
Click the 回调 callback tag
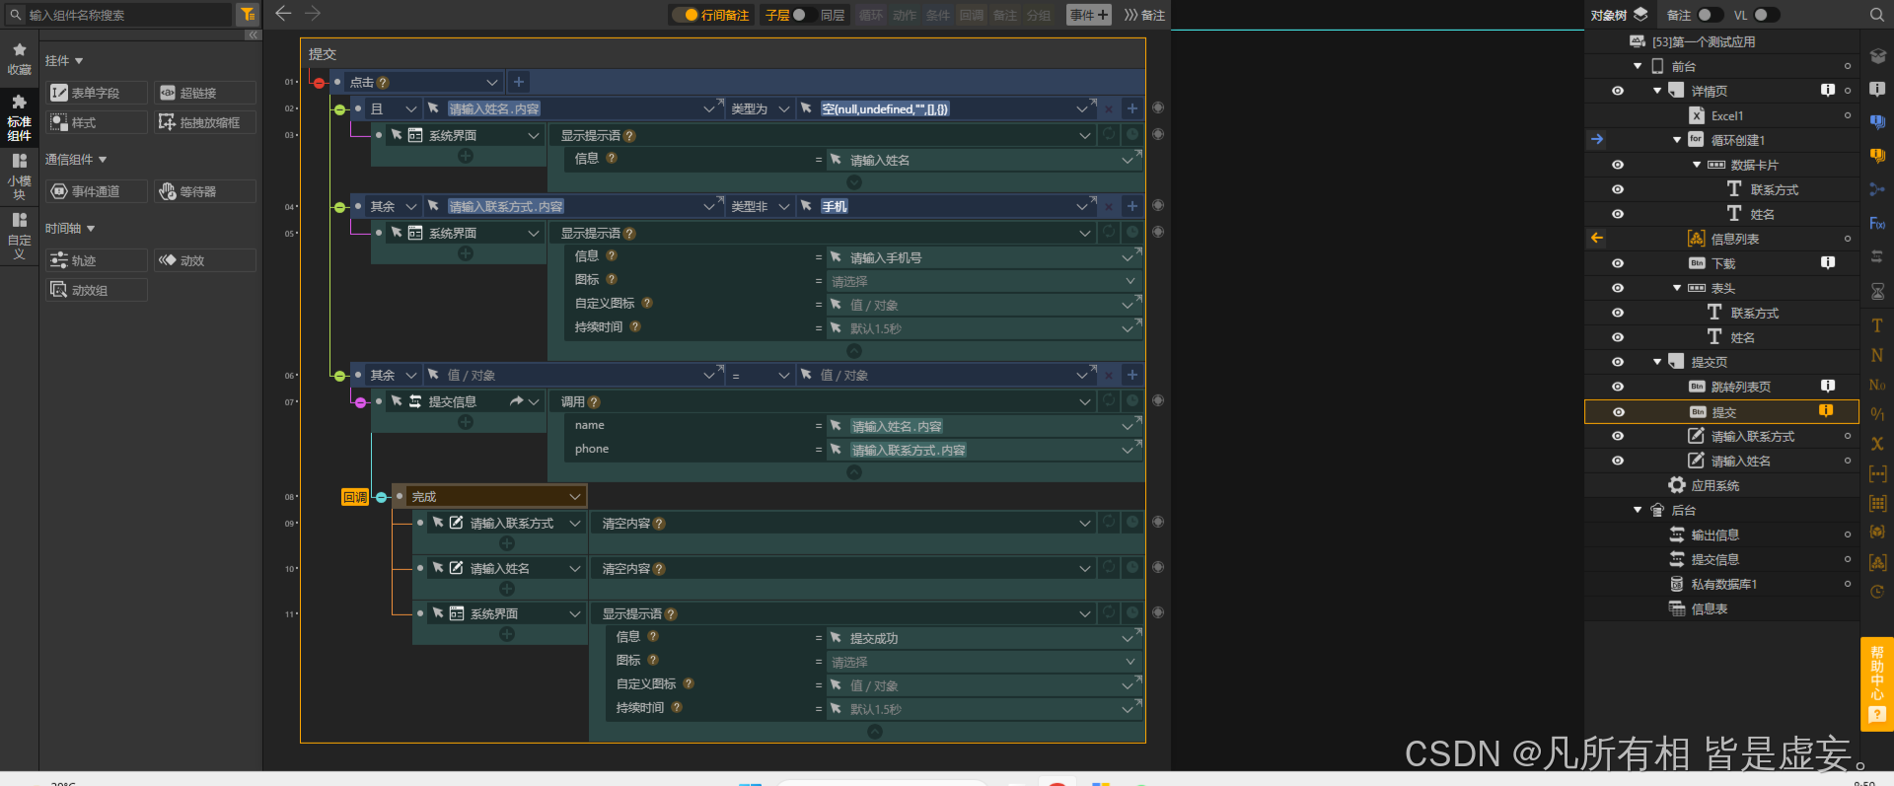(x=355, y=497)
